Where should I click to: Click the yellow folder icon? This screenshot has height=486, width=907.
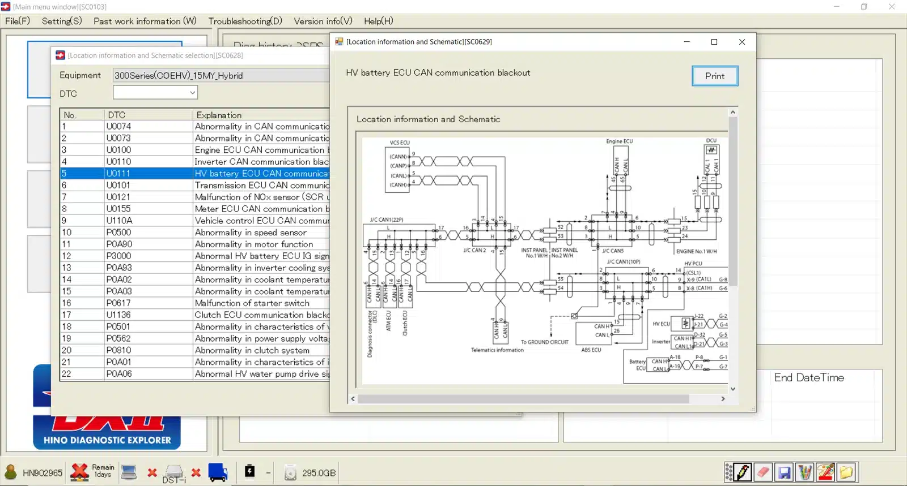coord(846,472)
